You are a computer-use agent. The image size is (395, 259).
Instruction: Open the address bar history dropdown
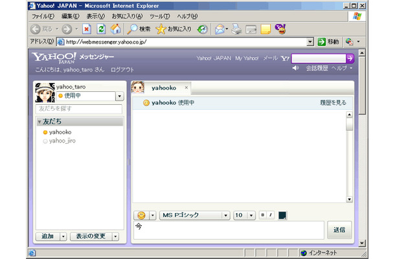coord(310,42)
